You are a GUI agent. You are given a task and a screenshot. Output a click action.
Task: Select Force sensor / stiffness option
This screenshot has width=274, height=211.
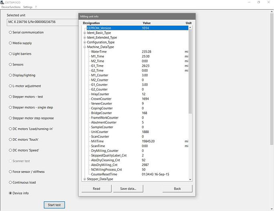[x=10, y=172]
